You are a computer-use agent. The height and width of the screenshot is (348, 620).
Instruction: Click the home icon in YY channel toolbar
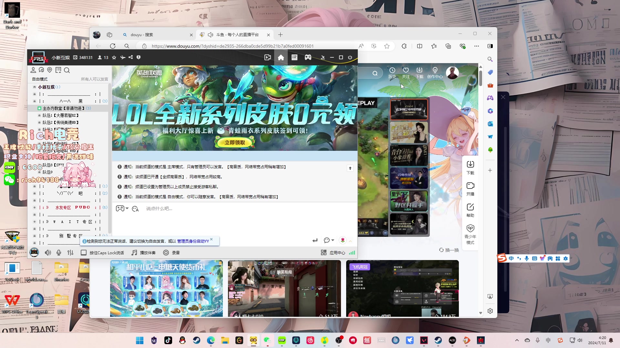(281, 57)
